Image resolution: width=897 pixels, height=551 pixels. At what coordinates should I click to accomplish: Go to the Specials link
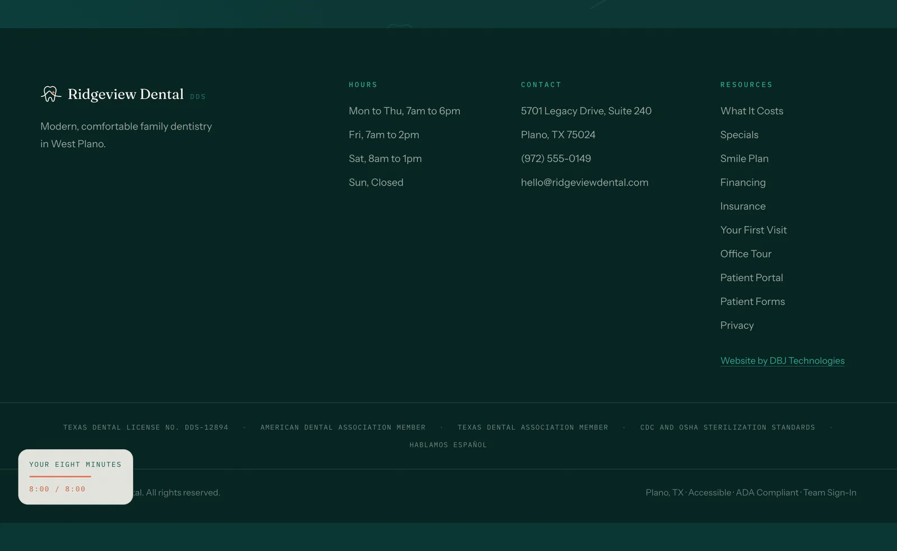pyautogui.click(x=739, y=135)
